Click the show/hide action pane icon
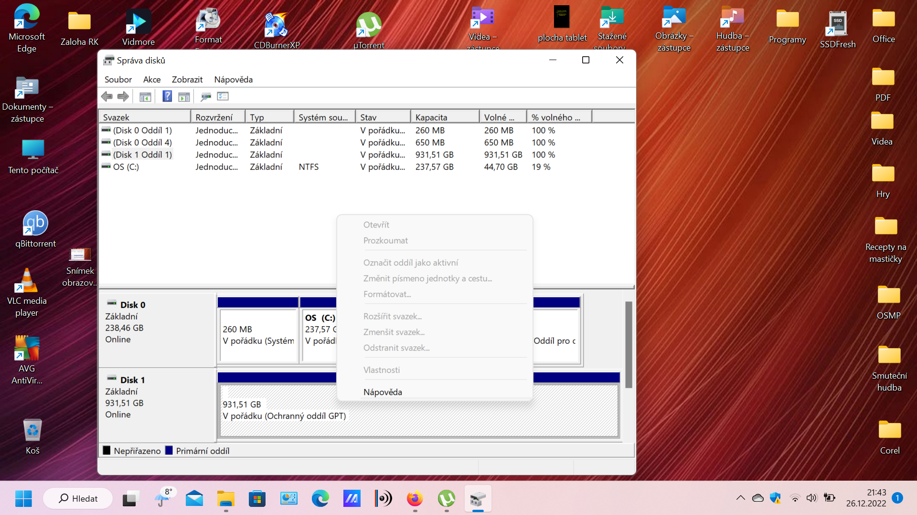The image size is (917, 515). [x=184, y=96]
